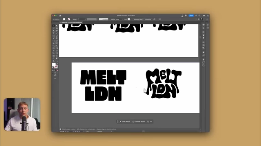The image size is (261, 146).
Task: Select the Direct Selection tool
Action: point(57,26)
